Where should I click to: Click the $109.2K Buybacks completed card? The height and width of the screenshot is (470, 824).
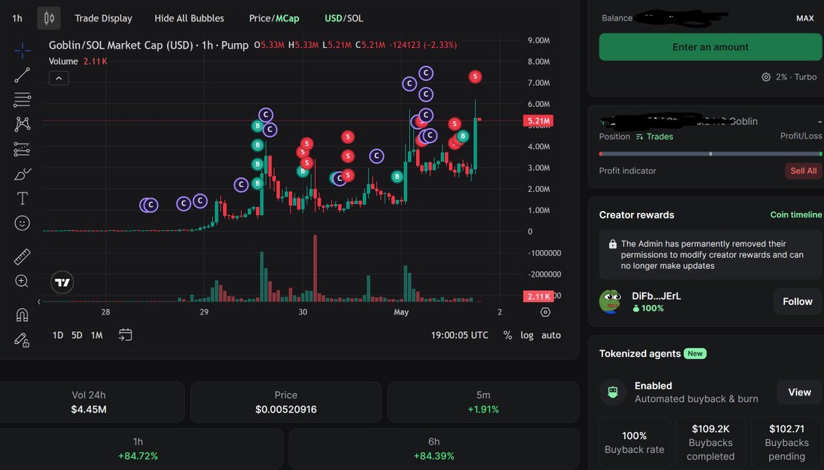(711, 443)
